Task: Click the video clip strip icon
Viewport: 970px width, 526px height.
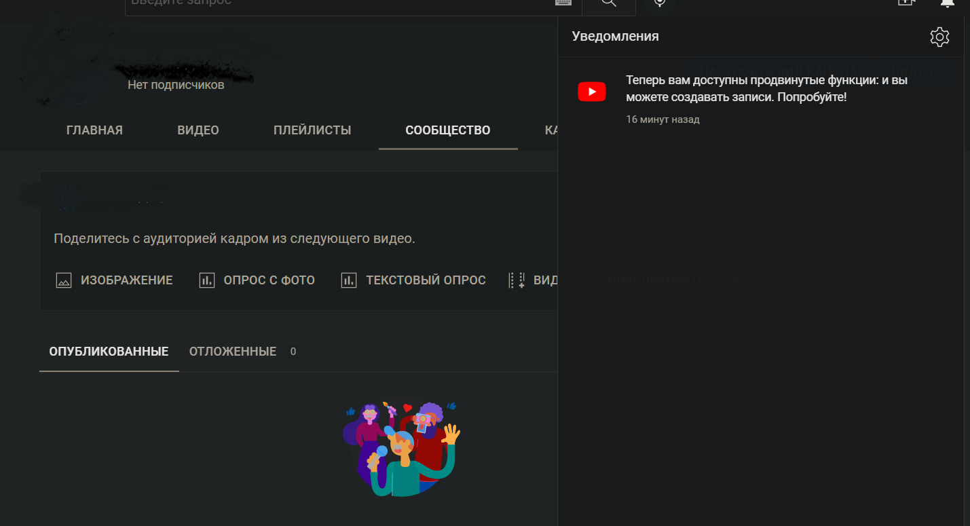Action: coord(517,280)
